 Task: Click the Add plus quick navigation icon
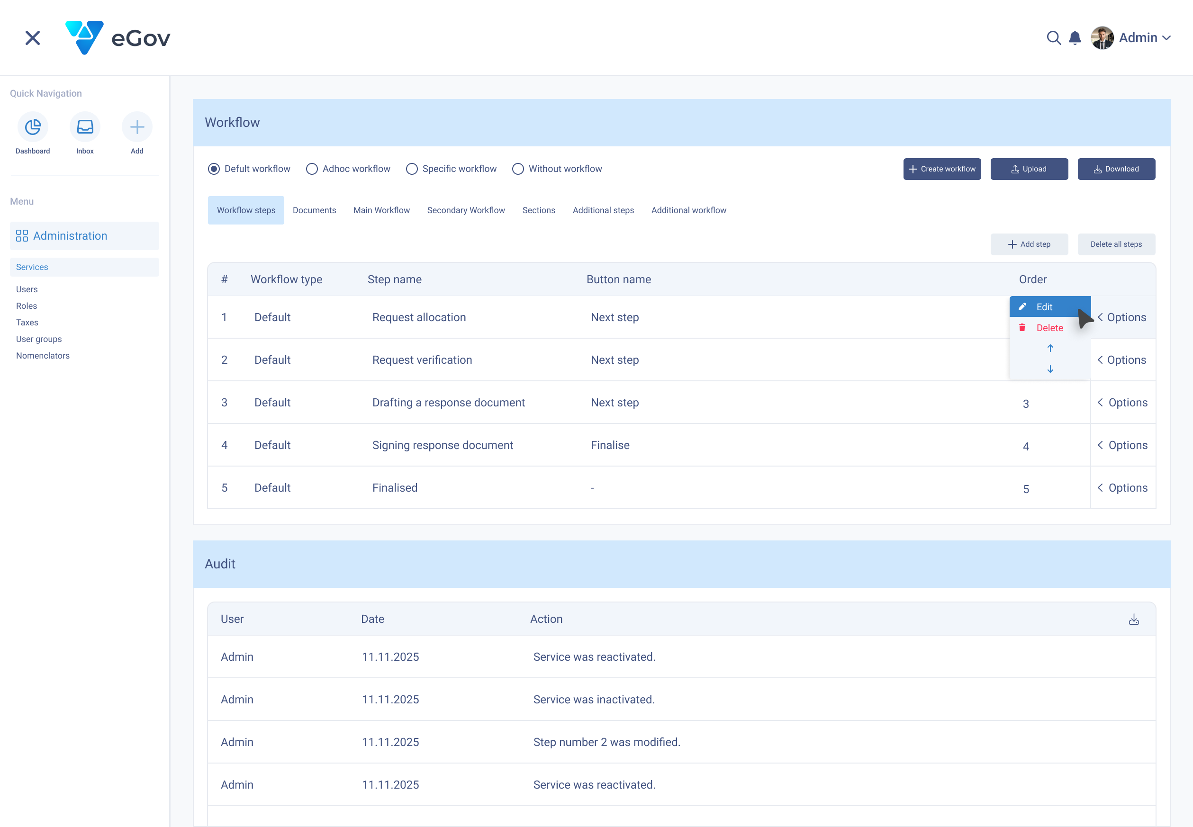137,127
